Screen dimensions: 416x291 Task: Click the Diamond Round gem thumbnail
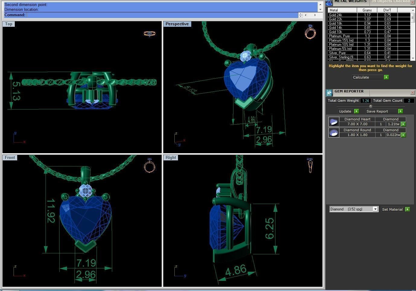pyautogui.click(x=333, y=132)
